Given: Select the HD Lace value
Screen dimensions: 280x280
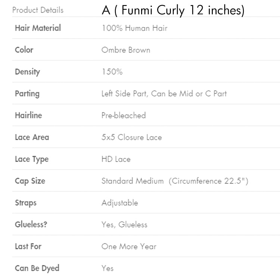Looking at the screenshot, I should (x=116, y=159).
